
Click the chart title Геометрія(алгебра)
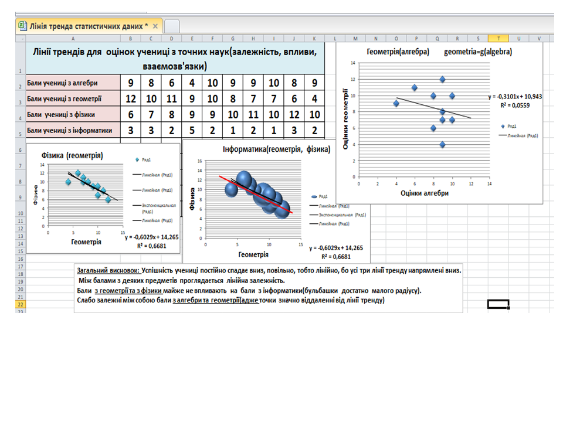click(x=398, y=52)
